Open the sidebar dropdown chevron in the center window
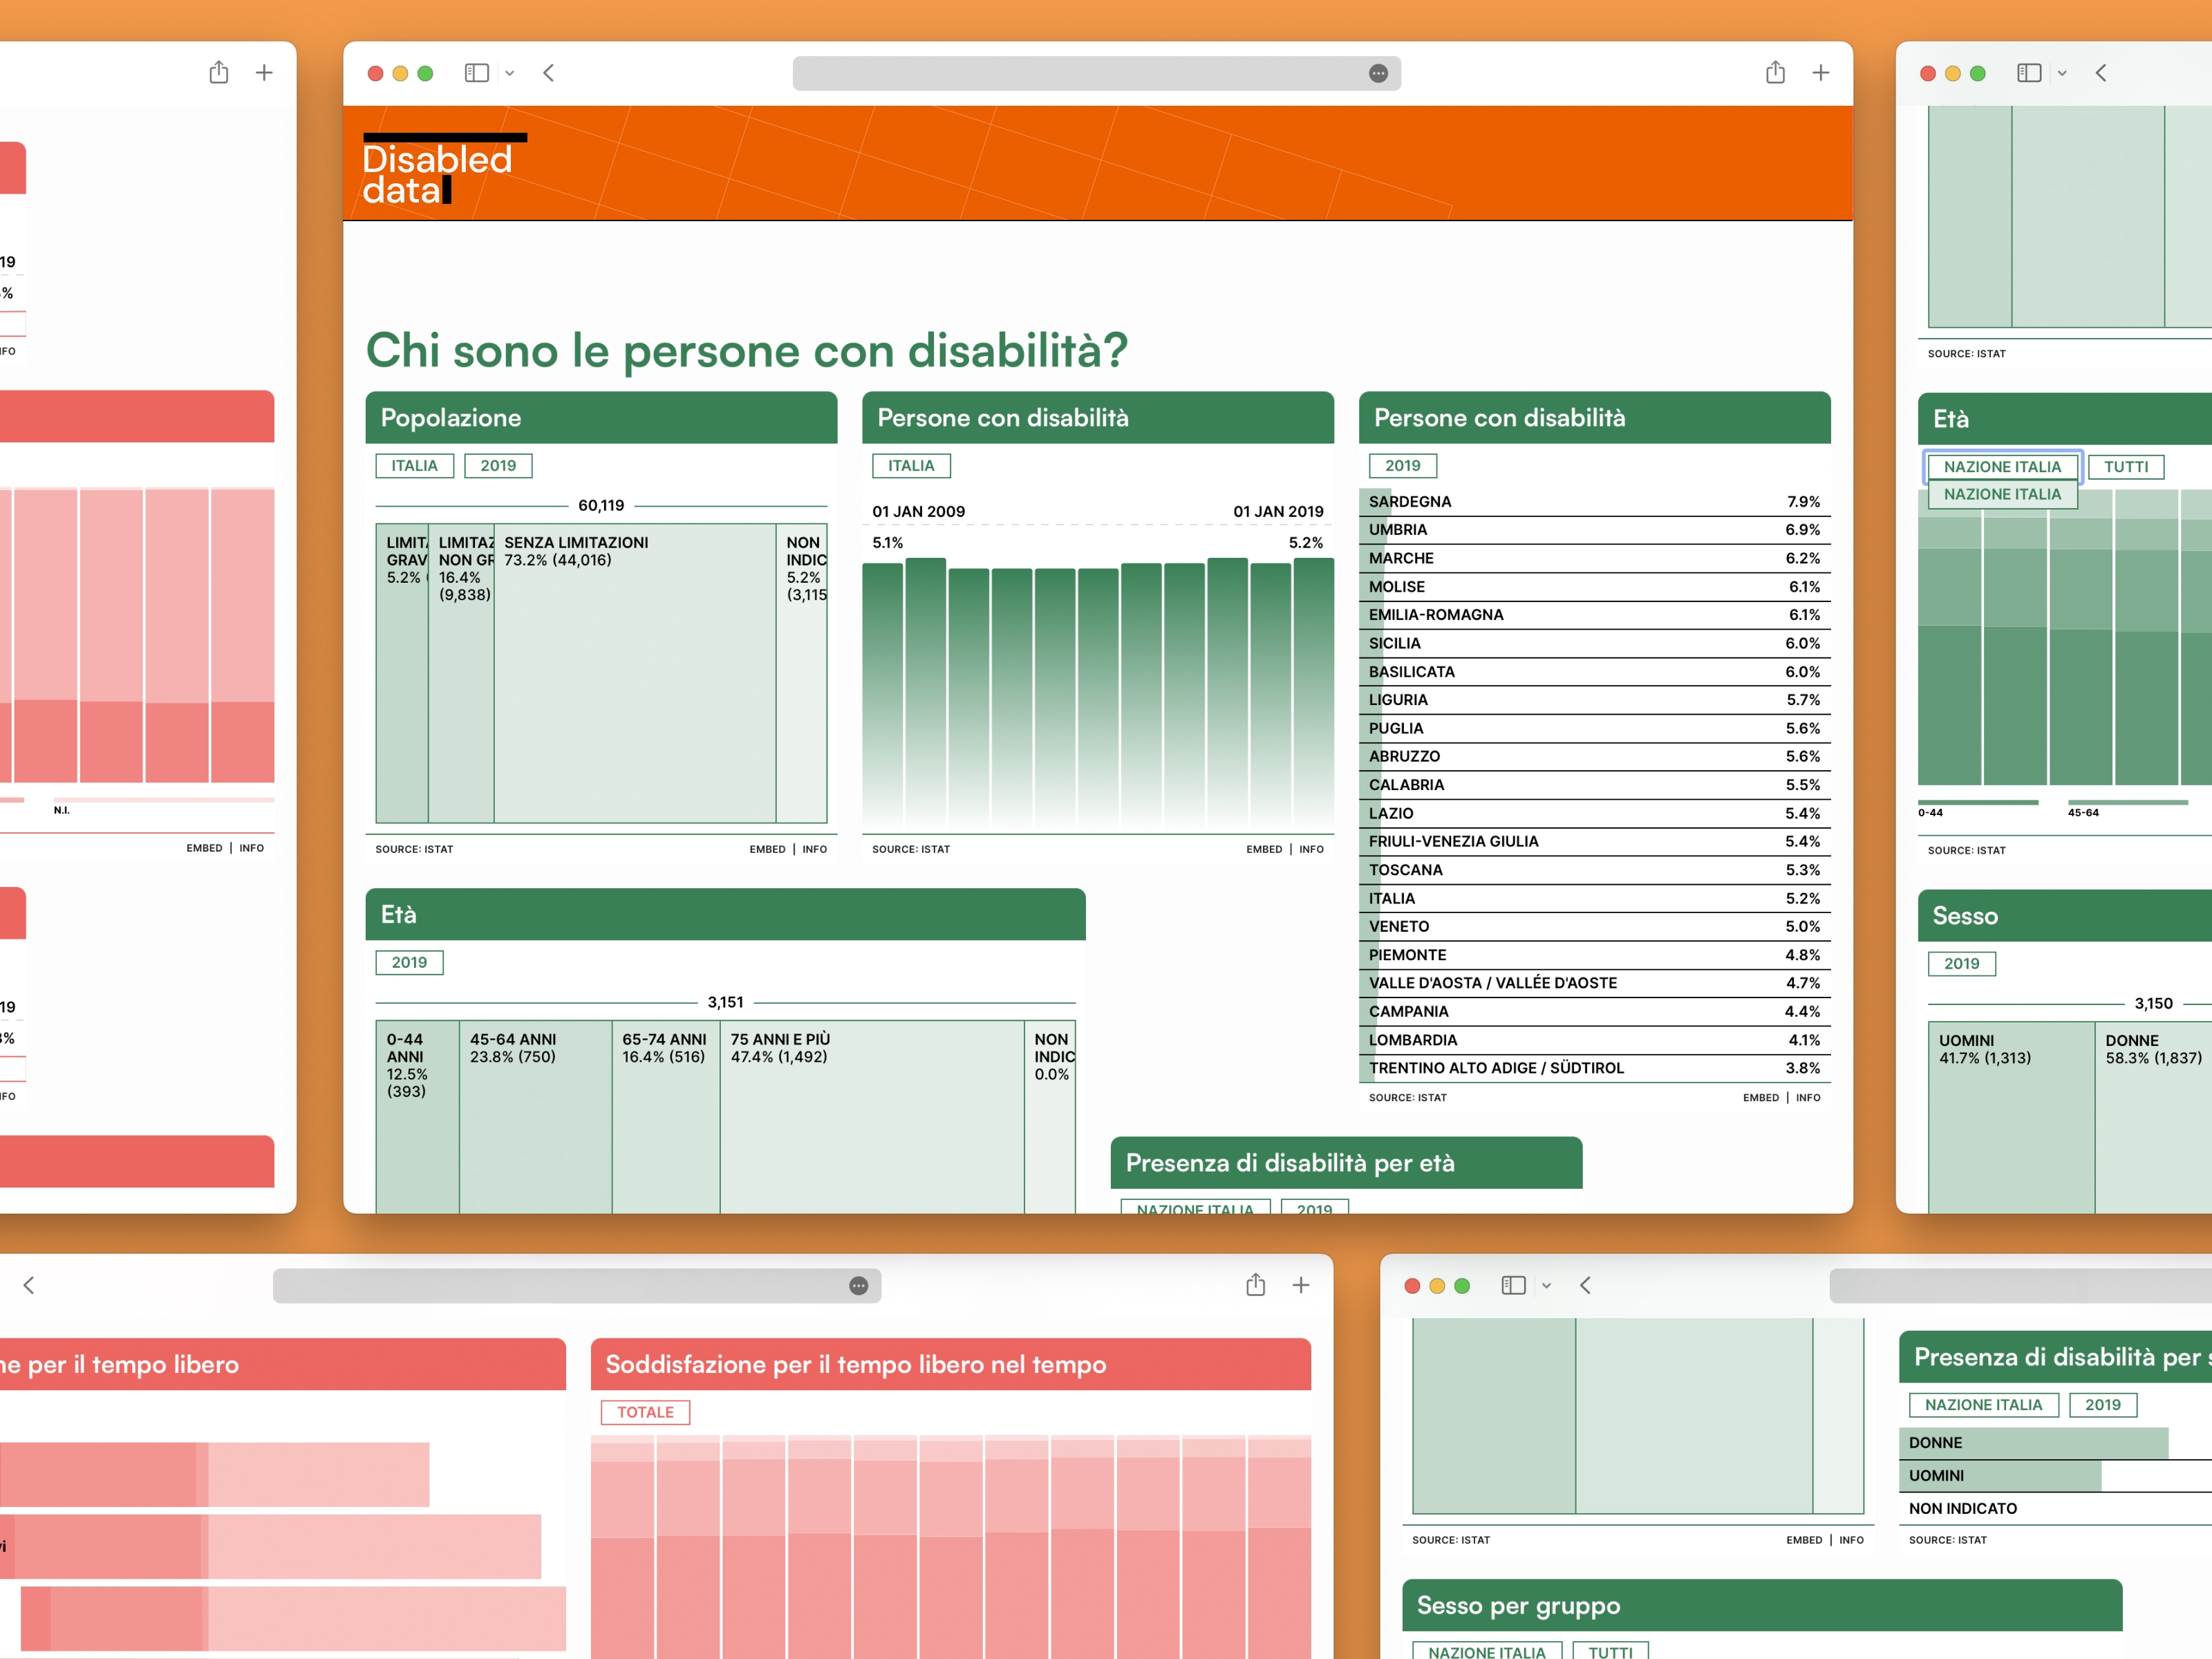The width and height of the screenshot is (2212, 1659). tap(509, 73)
